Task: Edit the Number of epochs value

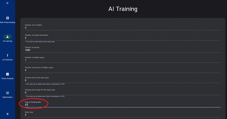Action: (123, 50)
